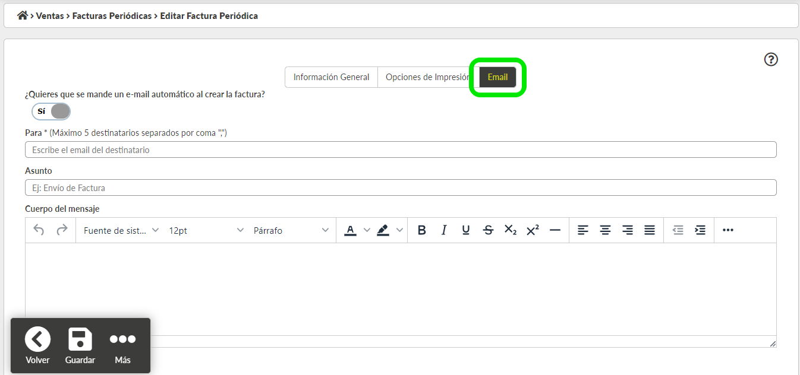Open the text highlight color picker
Image resolution: width=800 pixels, height=375 pixels.
384,230
